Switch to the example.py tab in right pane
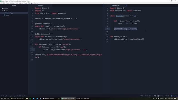The width and height of the screenshot is (178, 100). coord(115,6)
